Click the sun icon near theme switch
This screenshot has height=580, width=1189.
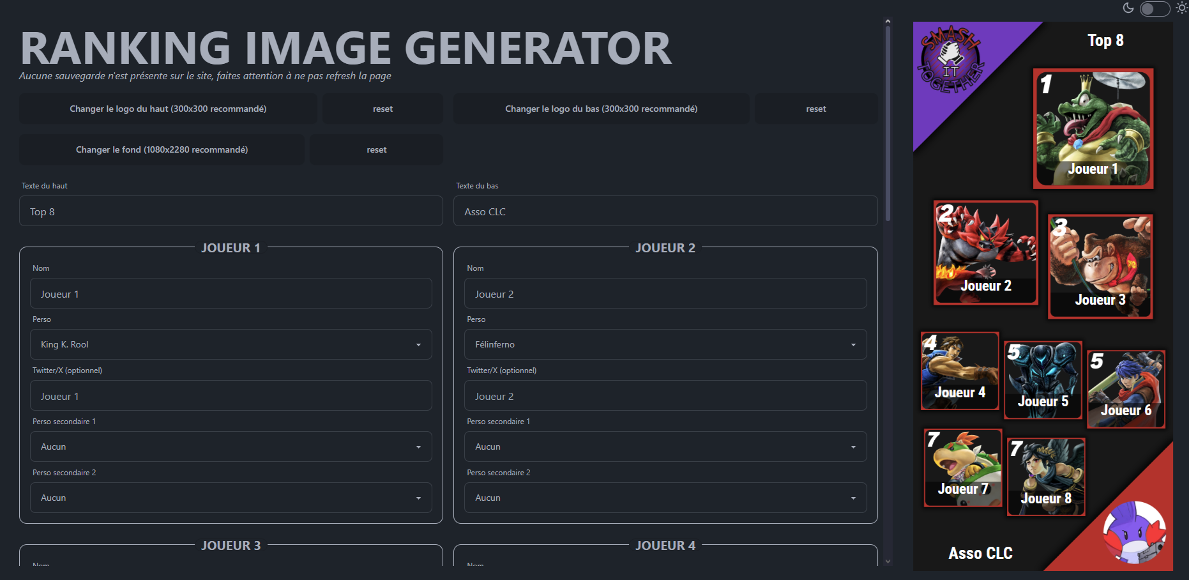[x=1182, y=8]
